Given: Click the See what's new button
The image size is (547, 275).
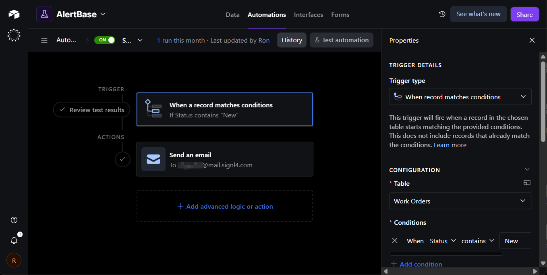Looking at the screenshot, I should (479, 14).
